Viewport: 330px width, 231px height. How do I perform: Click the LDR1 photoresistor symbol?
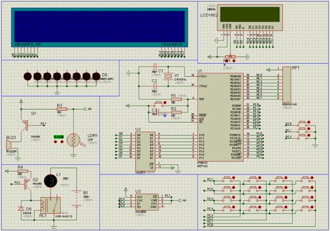tap(73, 141)
